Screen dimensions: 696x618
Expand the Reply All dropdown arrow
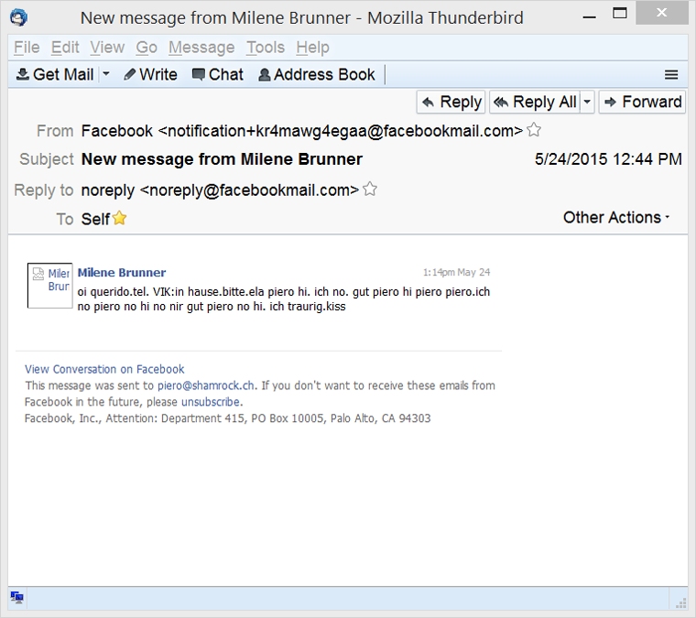(587, 102)
